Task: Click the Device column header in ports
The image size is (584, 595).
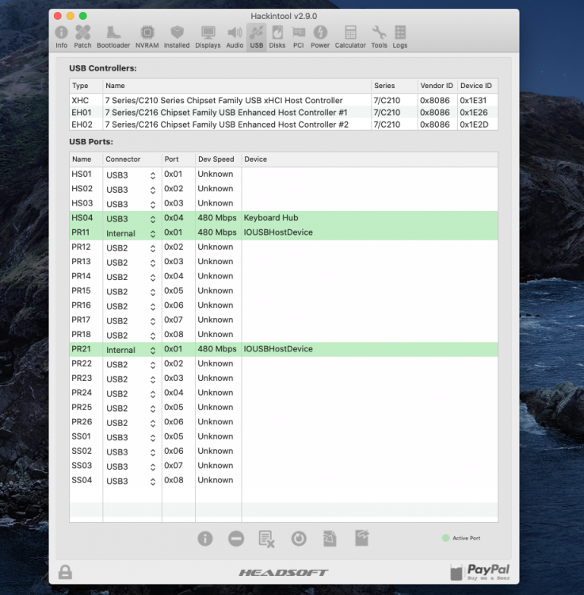Action: [x=369, y=159]
